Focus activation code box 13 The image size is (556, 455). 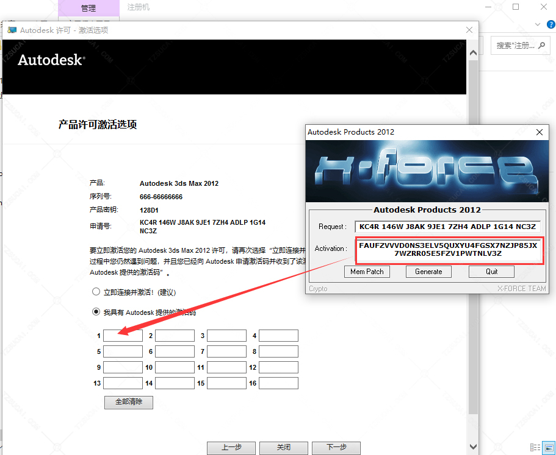123,383
